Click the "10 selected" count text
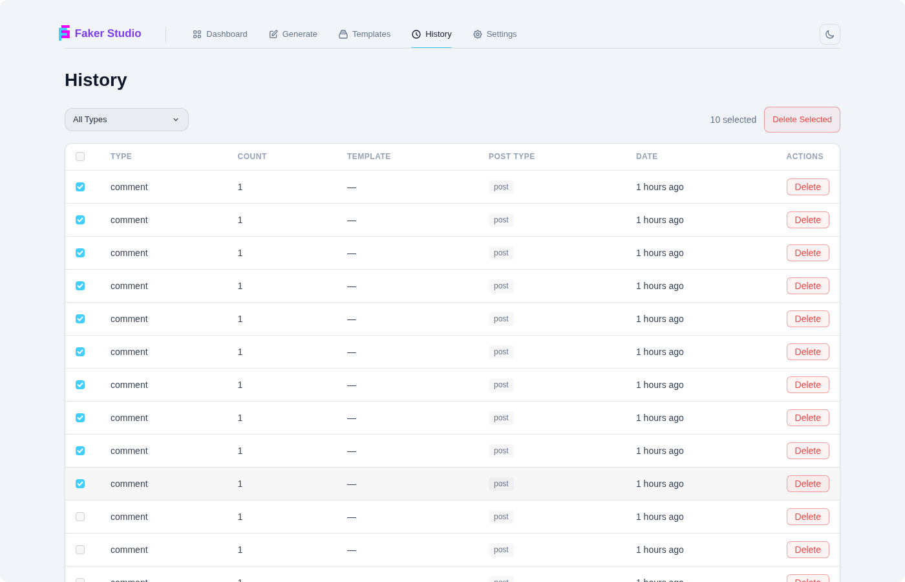Screen dimensions: 905x582 [733, 120]
